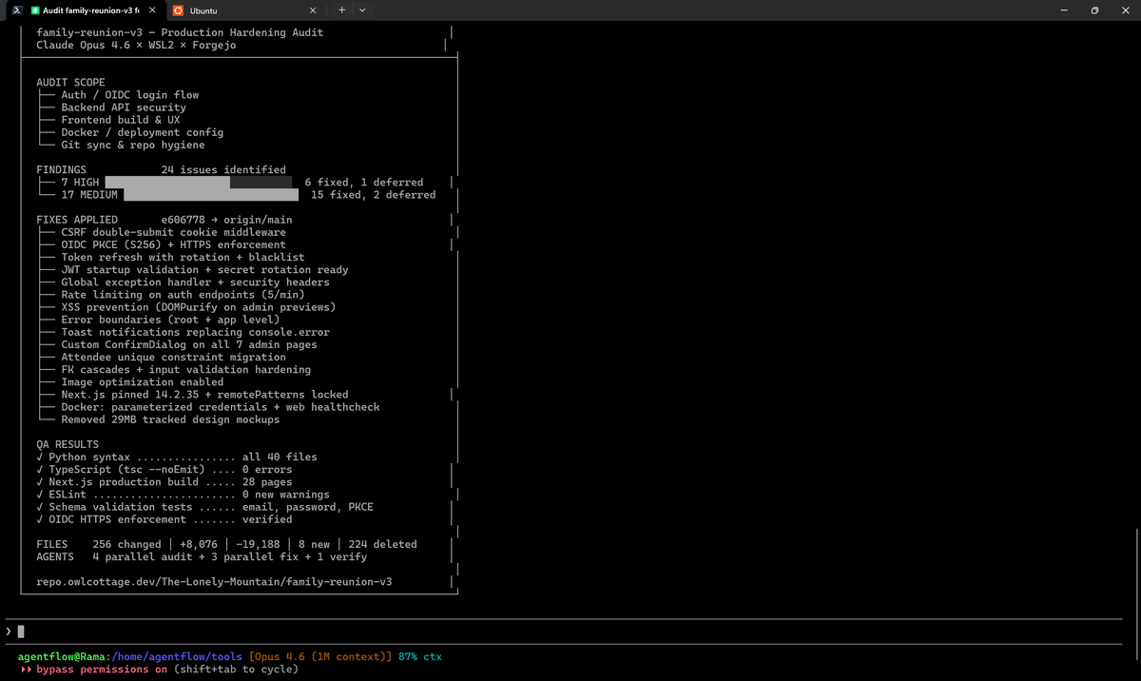Viewport: 1141px width, 681px height.
Task: Click the e606778 commit hash text
Action: (184, 220)
